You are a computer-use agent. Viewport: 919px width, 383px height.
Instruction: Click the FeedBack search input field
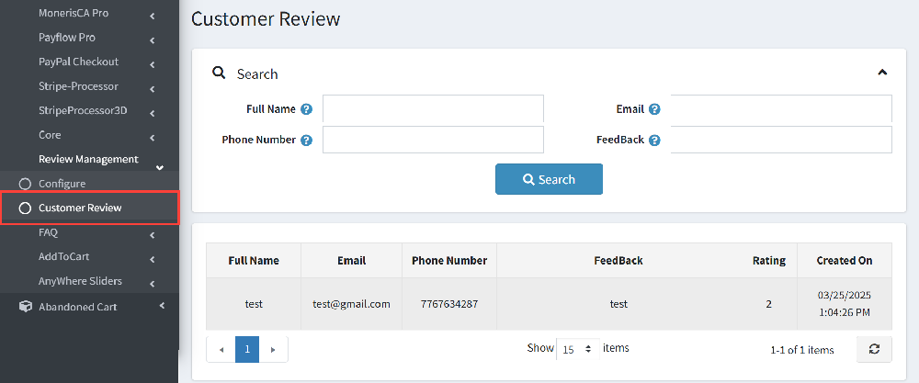click(x=781, y=140)
